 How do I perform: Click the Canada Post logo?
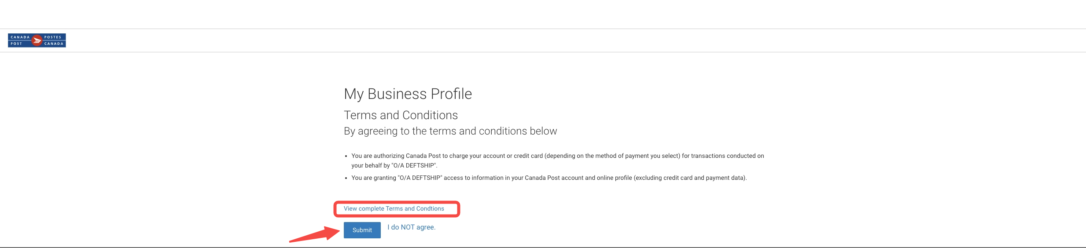click(x=37, y=40)
